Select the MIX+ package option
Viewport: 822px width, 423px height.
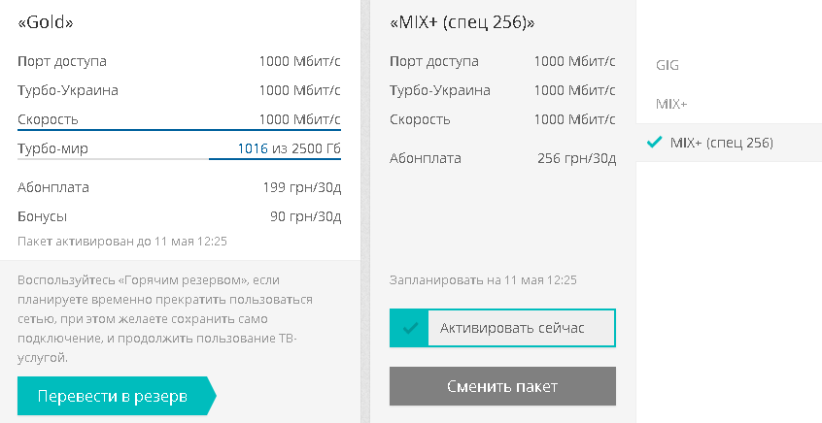(671, 104)
